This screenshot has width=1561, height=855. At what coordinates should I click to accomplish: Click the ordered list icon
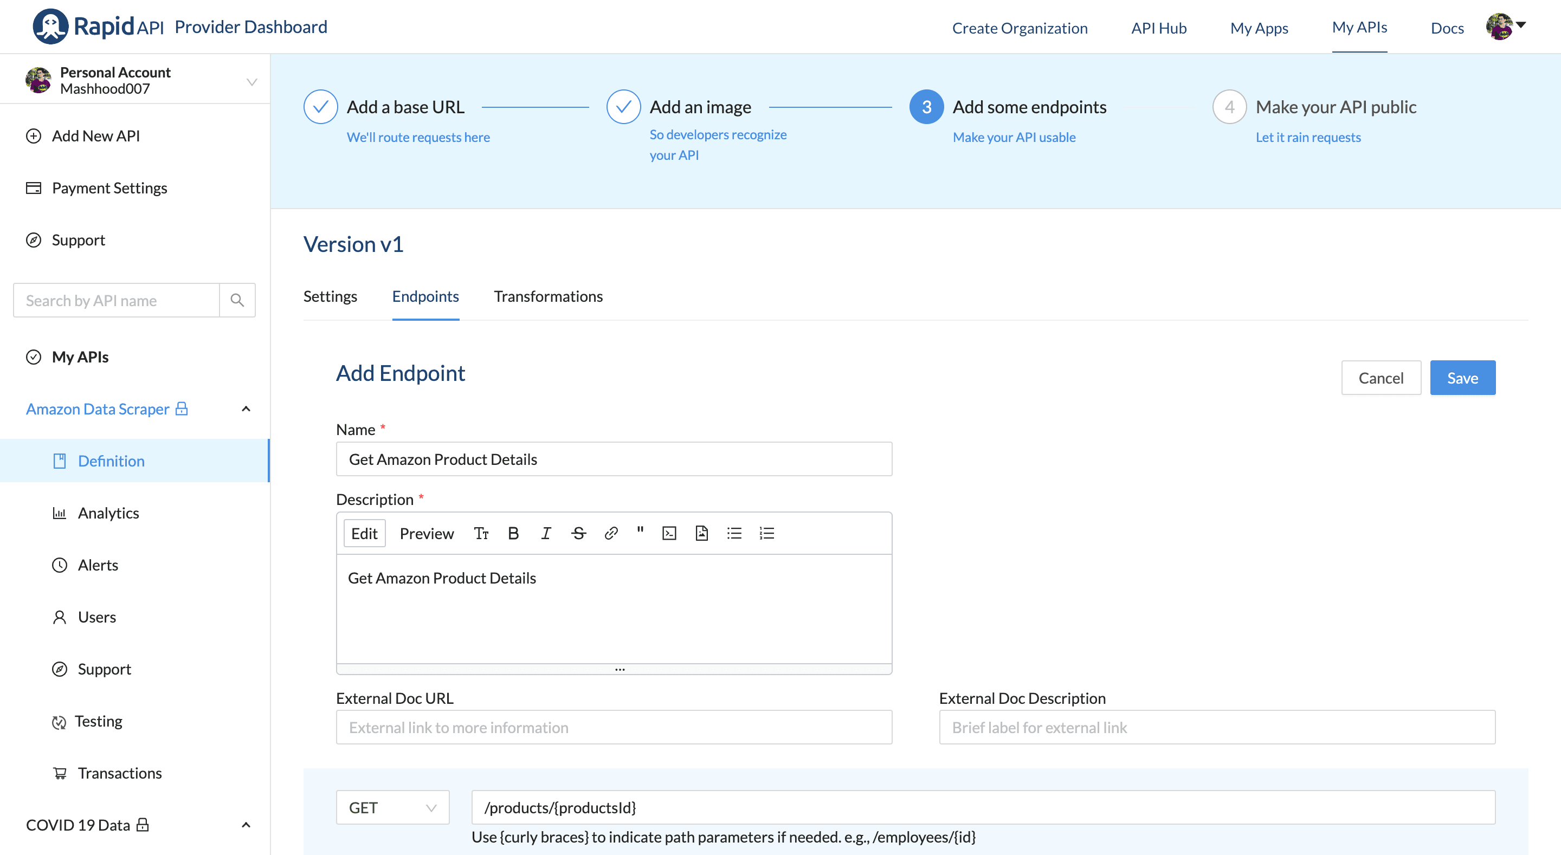coord(766,533)
